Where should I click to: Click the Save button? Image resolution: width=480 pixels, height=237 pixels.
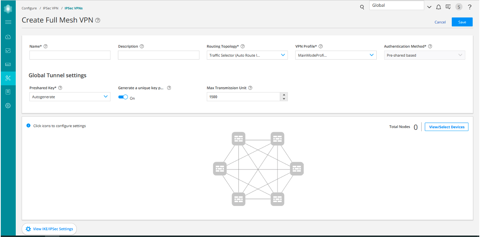(462, 22)
